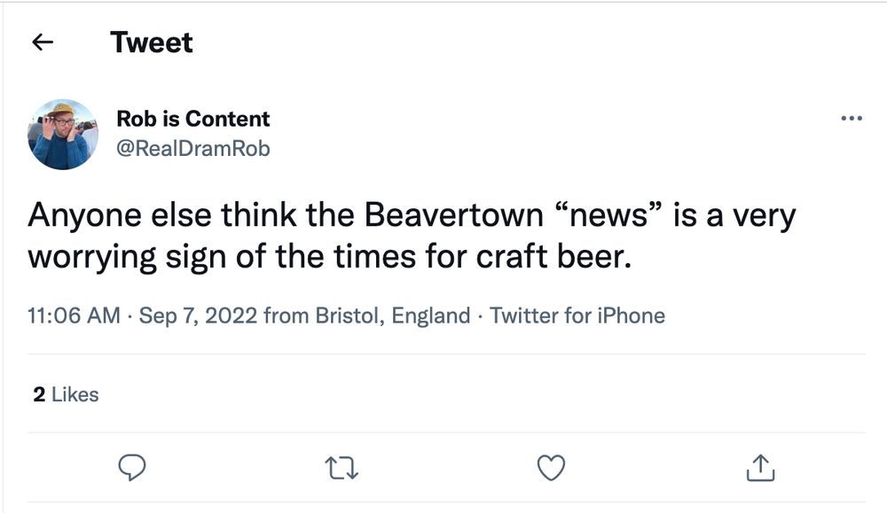887x513 pixels.
Task: Click the 'Tweet' page heading
Action: [152, 42]
